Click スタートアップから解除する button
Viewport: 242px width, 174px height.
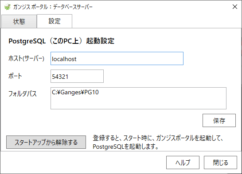[46, 142]
